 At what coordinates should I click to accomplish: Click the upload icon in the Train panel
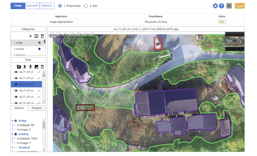point(24,67)
